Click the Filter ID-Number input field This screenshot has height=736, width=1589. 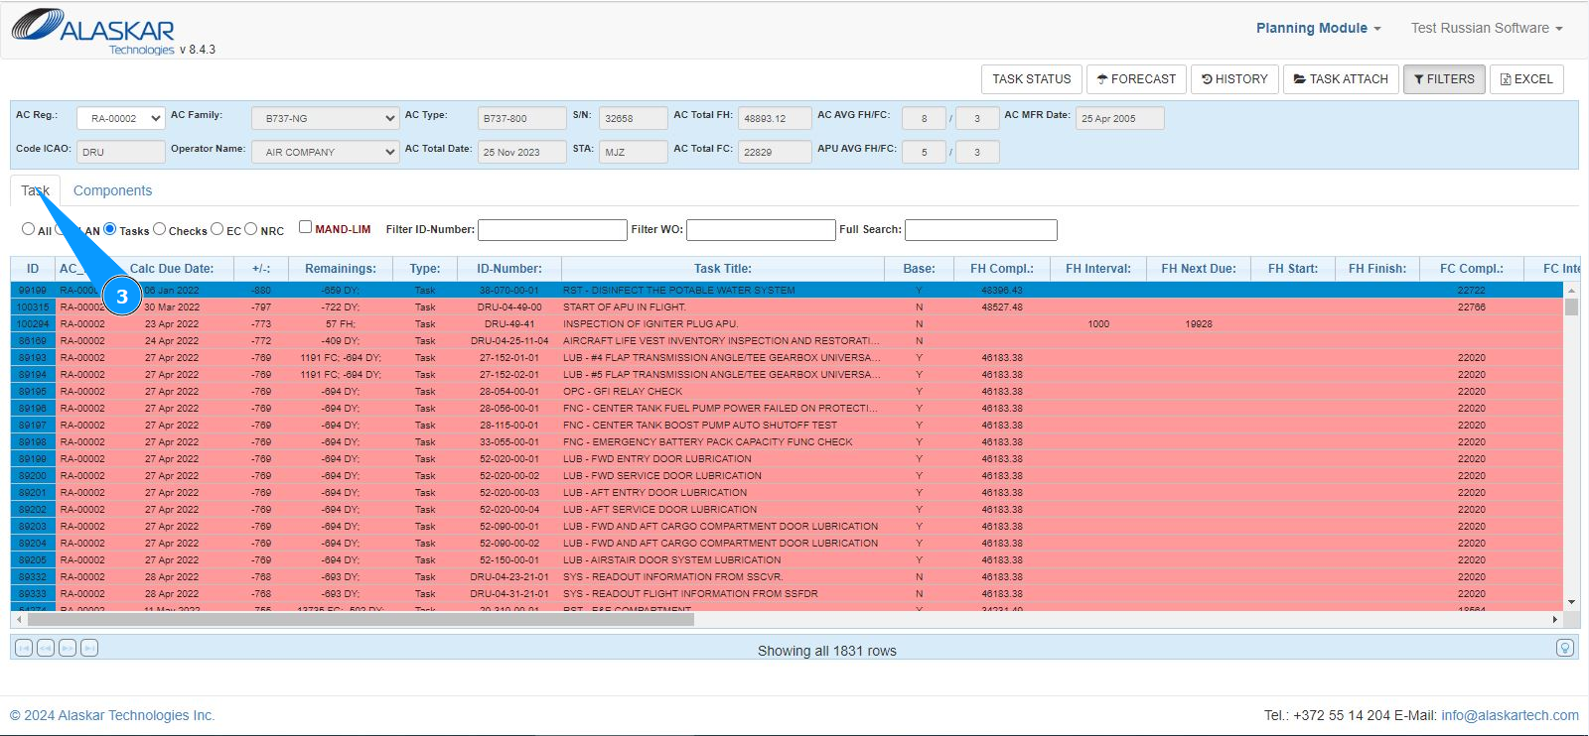(552, 230)
